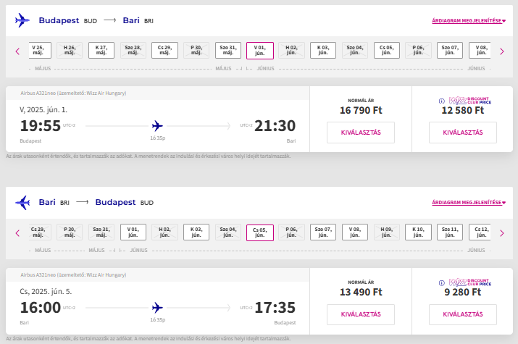Viewport: 518px width, 344px height.
Task: Click info icon beside outbound Discount Club price
Action: click(442, 101)
